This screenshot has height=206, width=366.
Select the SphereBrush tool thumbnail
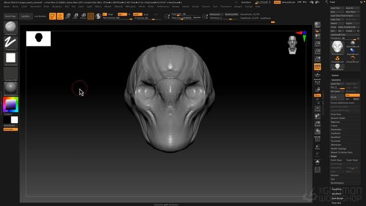tap(352, 43)
